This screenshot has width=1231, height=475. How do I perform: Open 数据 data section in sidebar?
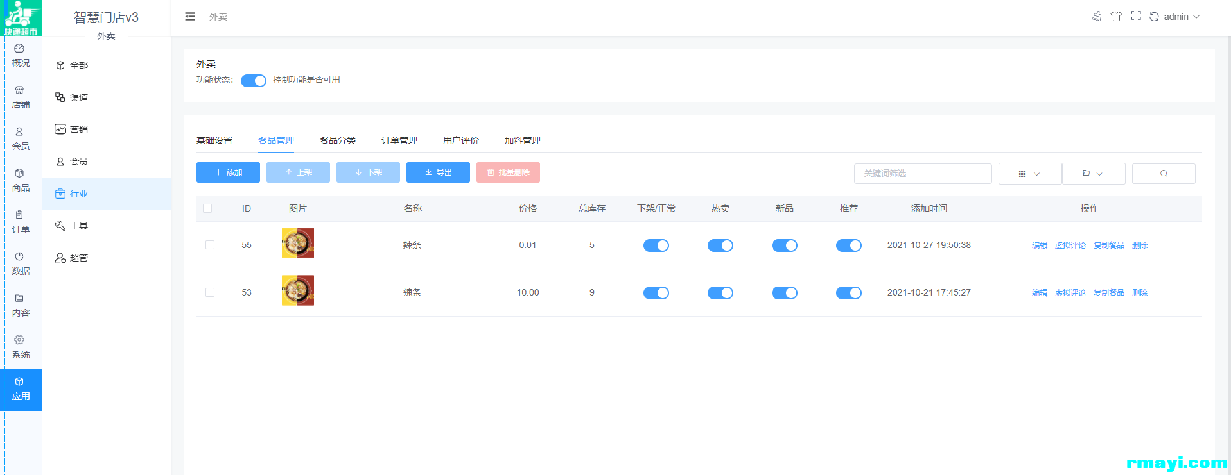point(21,263)
